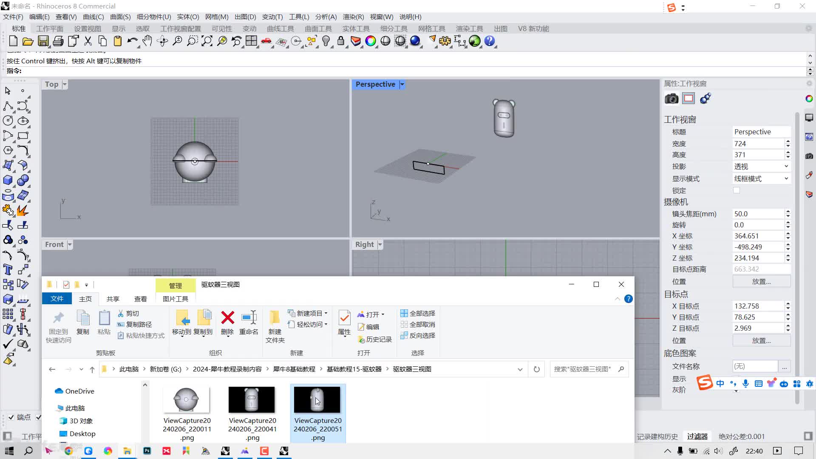Viewport: 816px width, 459px height.
Task: Click the padlock lock icon
Action: (x=341, y=41)
